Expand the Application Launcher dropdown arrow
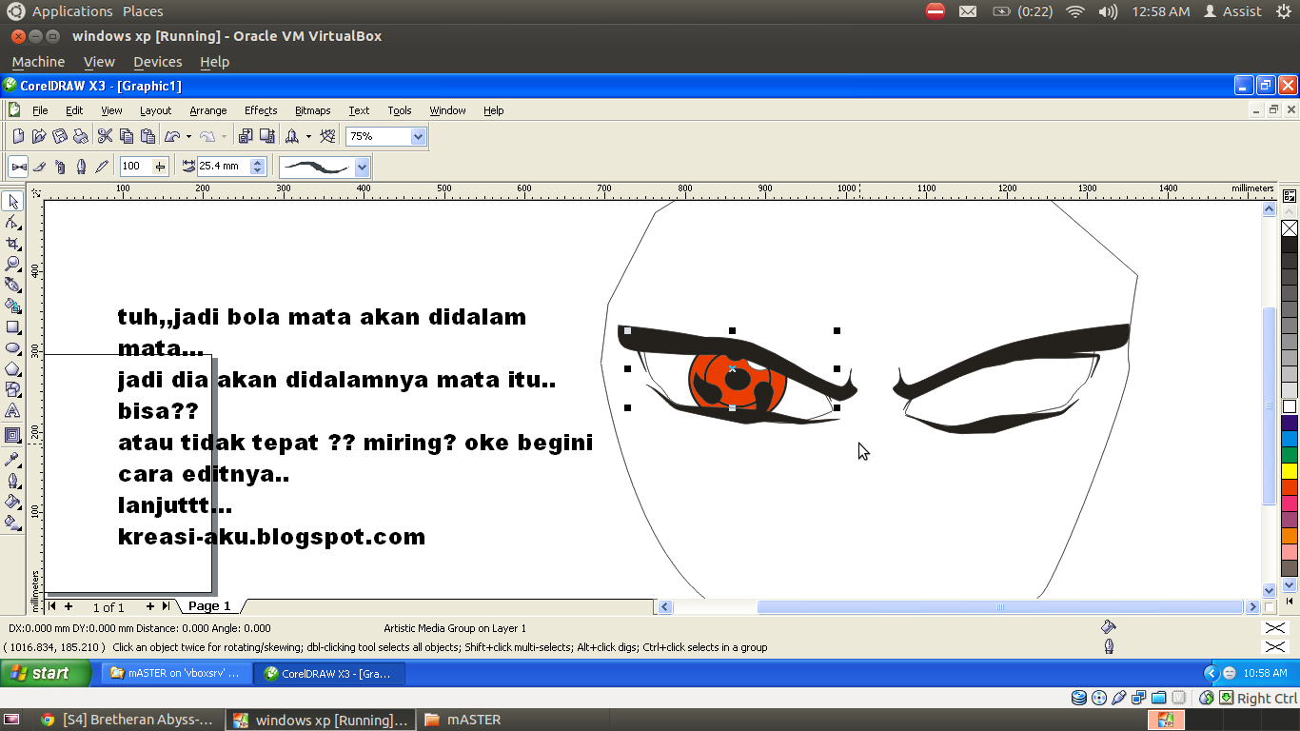The height and width of the screenshot is (731, 1300). pos(308,136)
